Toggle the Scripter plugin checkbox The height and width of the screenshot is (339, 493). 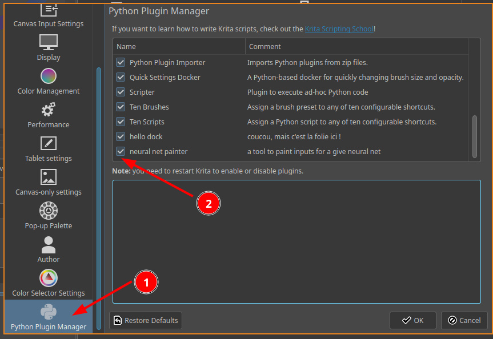pos(121,92)
